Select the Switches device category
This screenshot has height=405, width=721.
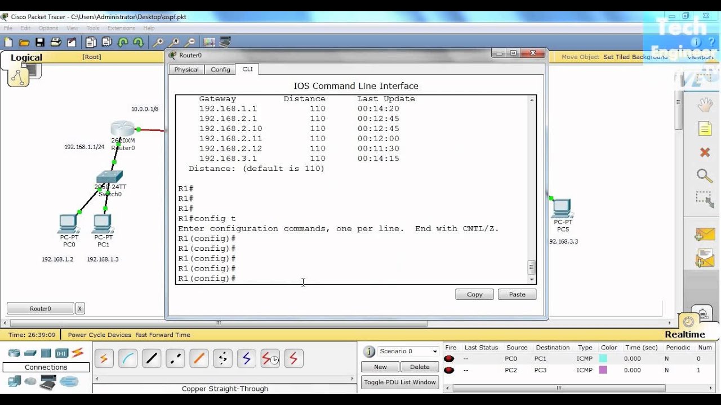[x=30, y=353]
